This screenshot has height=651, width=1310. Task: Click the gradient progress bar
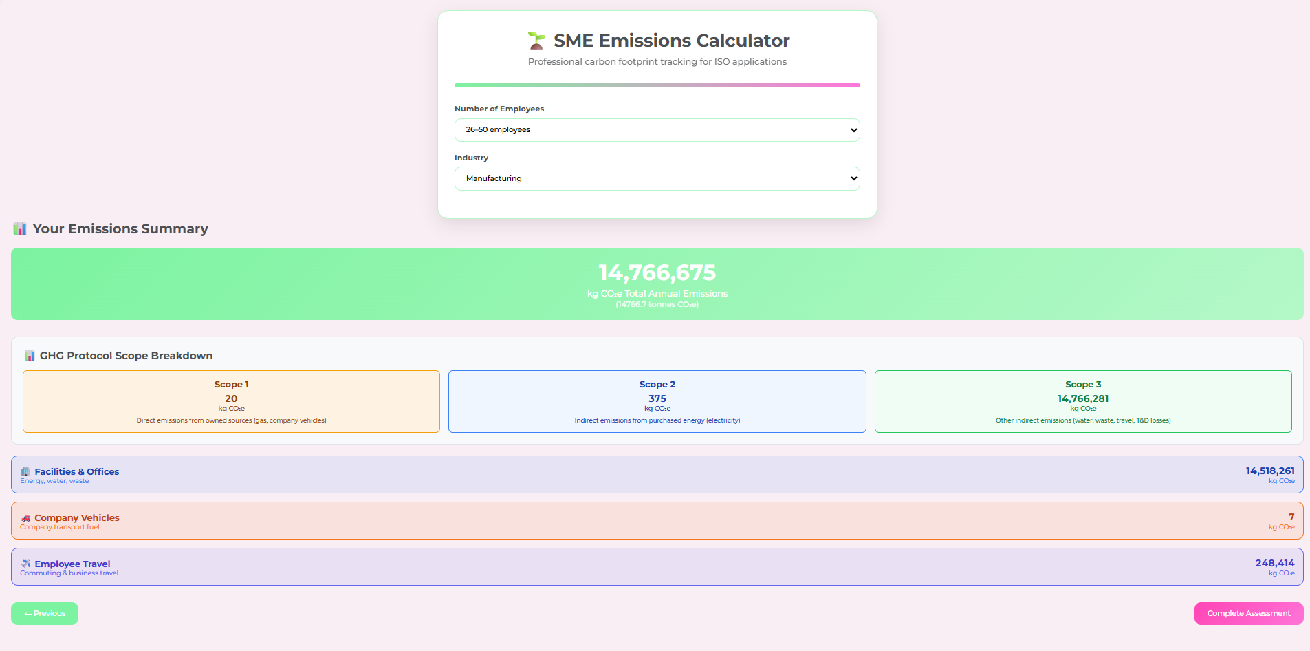coord(657,85)
